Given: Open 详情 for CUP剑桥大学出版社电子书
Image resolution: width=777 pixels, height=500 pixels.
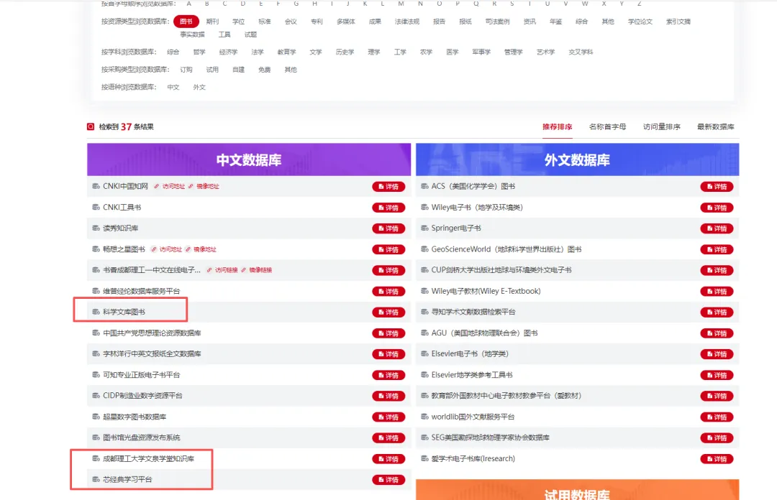Looking at the screenshot, I should 717,270.
